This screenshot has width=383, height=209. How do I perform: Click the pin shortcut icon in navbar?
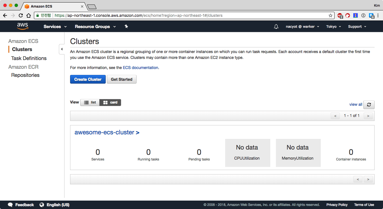pos(126,26)
